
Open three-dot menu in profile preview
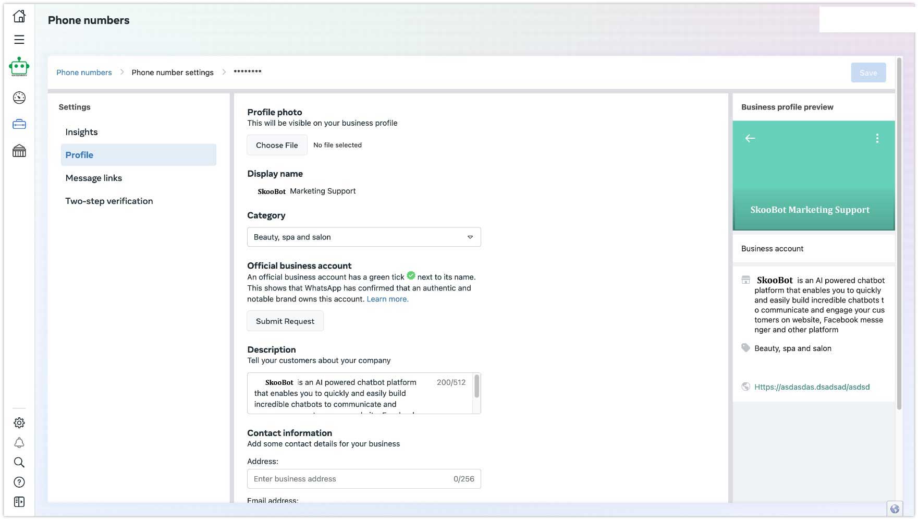pyautogui.click(x=877, y=138)
